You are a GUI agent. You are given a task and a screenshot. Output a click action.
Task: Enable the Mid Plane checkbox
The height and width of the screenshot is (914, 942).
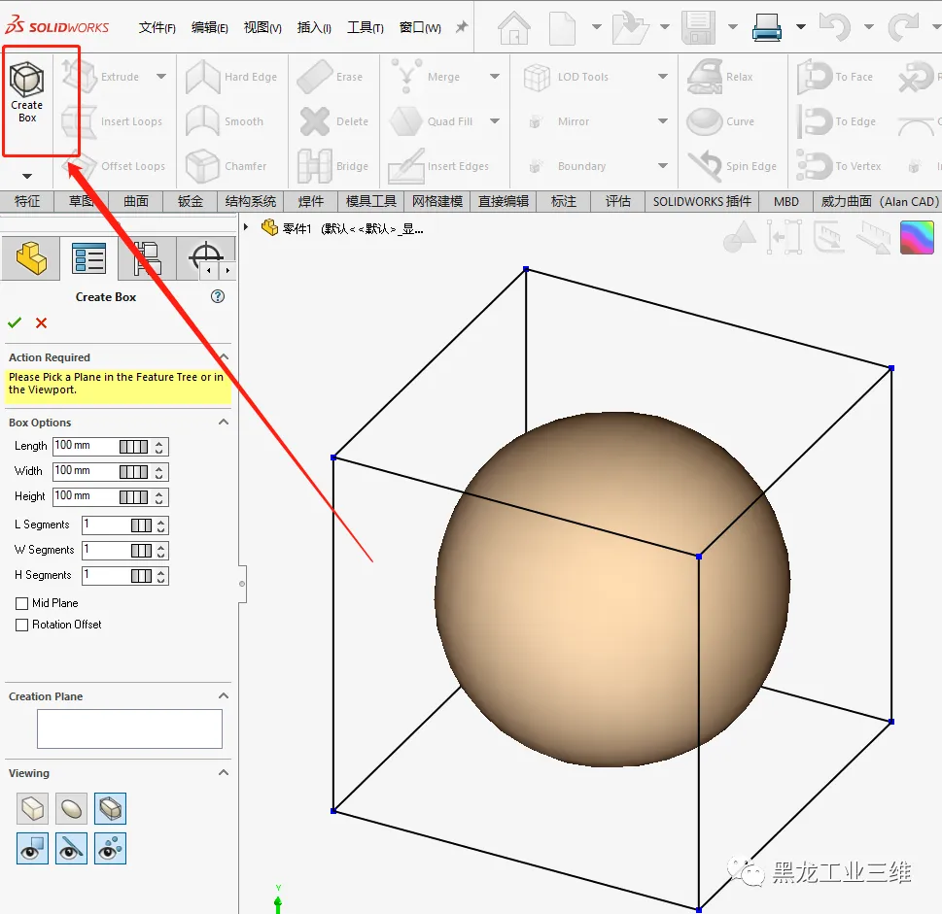point(21,603)
